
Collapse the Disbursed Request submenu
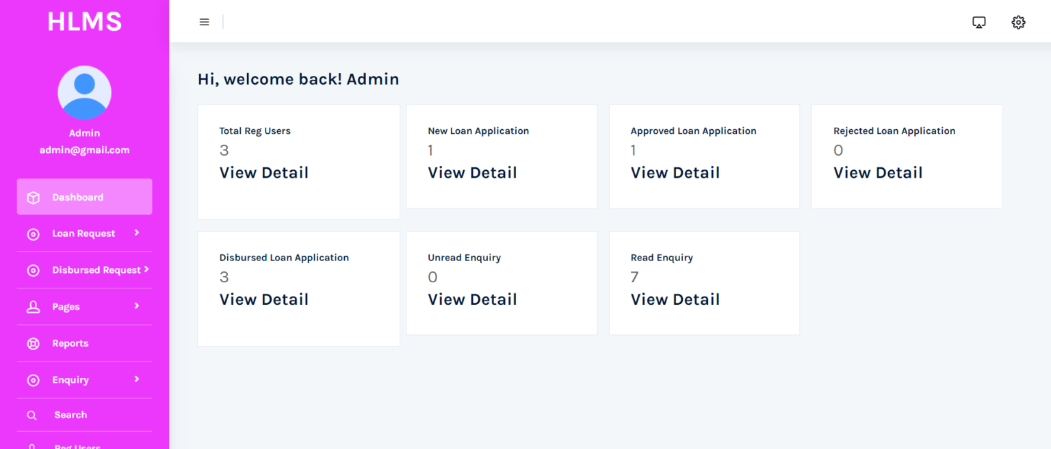point(146,269)
